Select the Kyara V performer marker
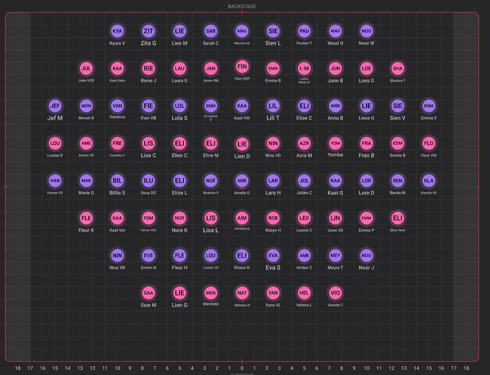Image resolution: width=490 pixels, height=375 pixels. 117,31
